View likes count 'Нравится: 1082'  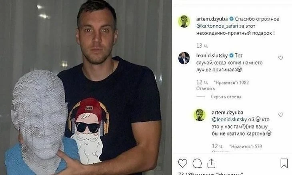point(231,82)
